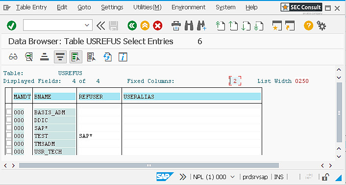Image resolution: width=346 pixels, height=185 pixels.
Task: Click the Deselect All icon
Action: pos(91,57)
